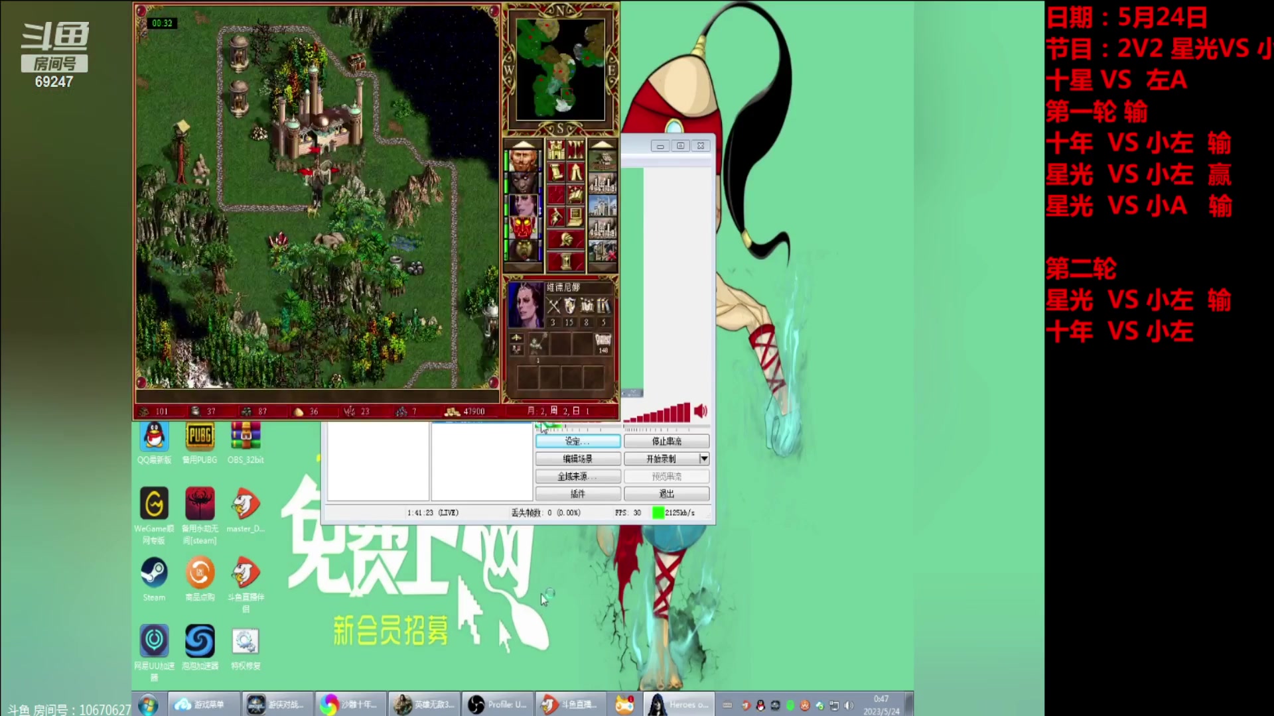Open the 泡泡加速器 desktop icon
1274x716 pixels.
coord(200,648)
